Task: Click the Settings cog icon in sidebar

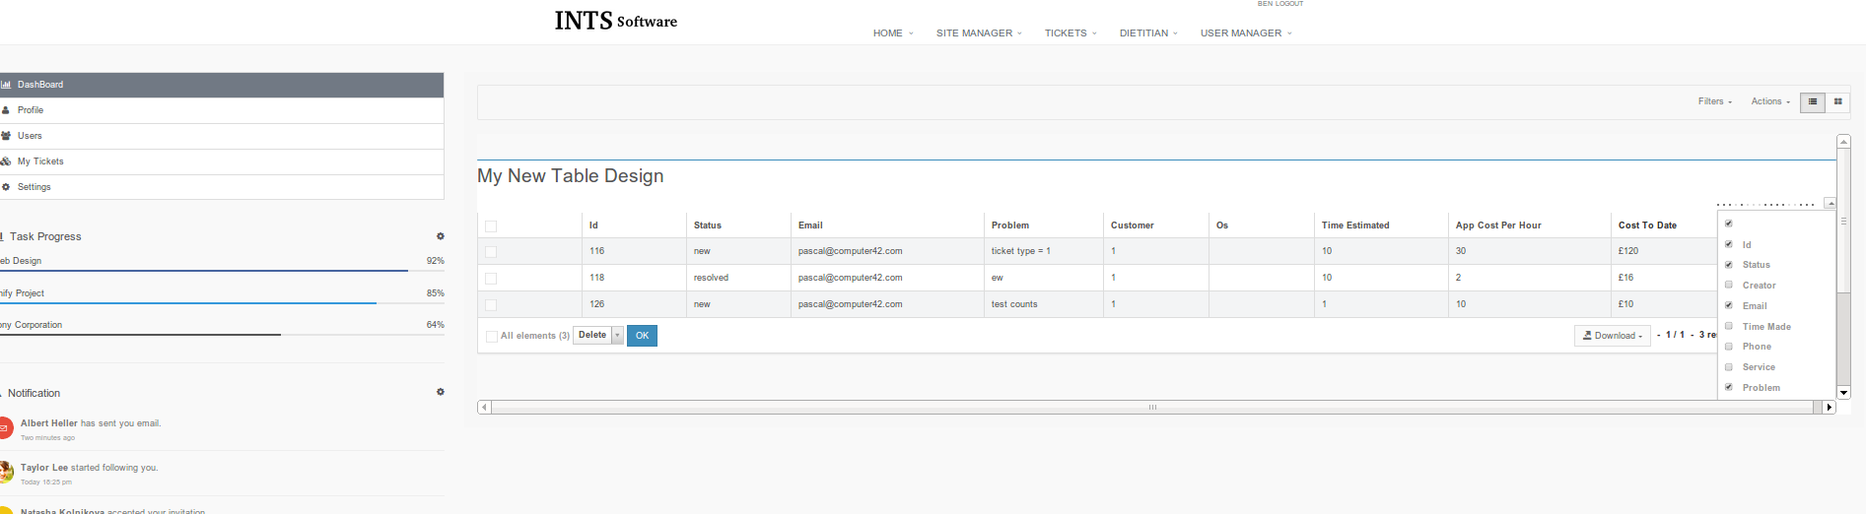Action: coord(6,187)
